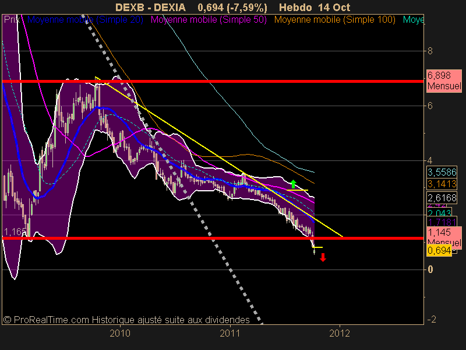The height and width of the screenshot is (350, 466).
Task: Click the 'Hebdo 14 Oct' timeframe label
Action: [315, 7]
